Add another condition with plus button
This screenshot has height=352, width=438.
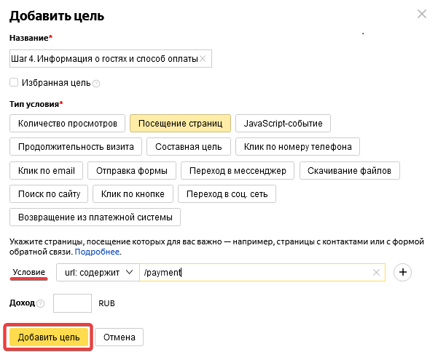(x=402, y=272)
